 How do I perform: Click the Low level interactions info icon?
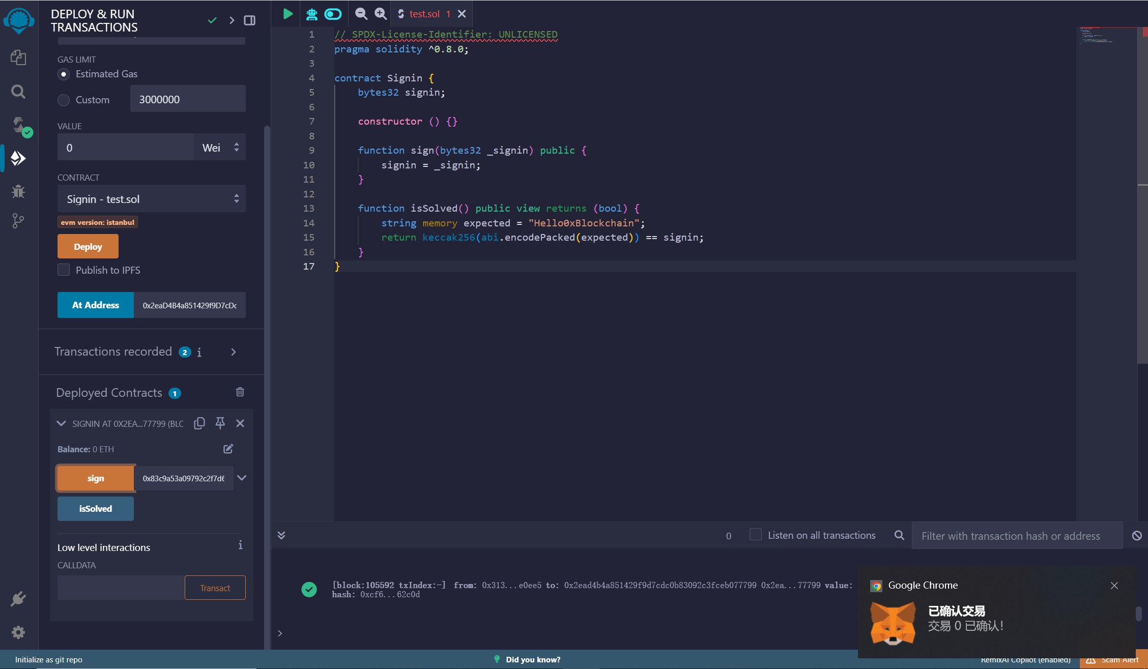click(240, 545)
